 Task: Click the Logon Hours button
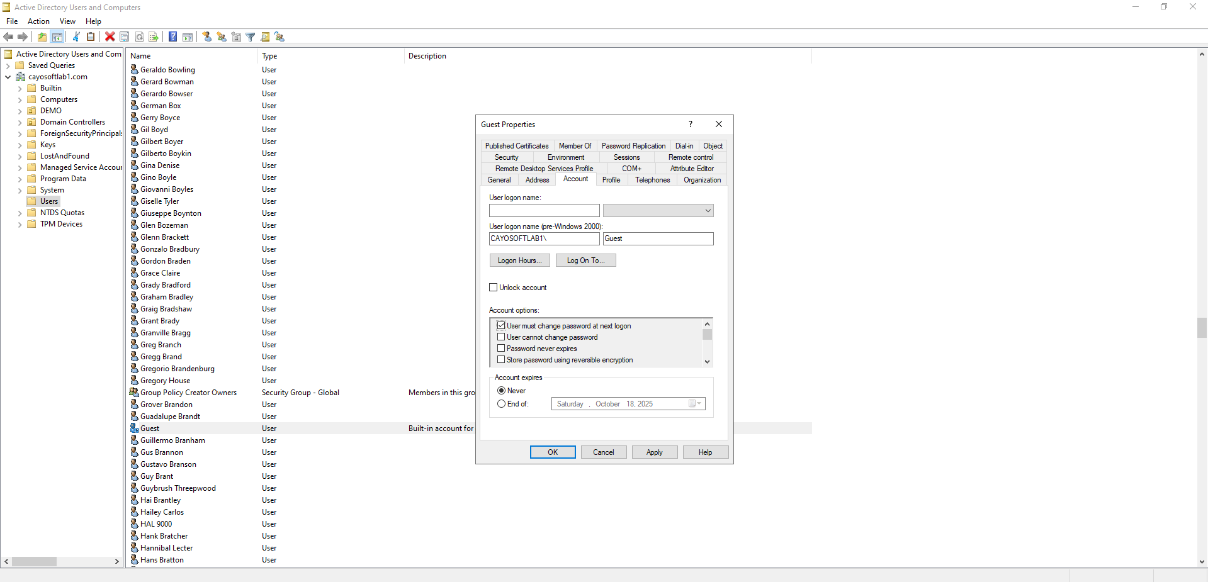pos(519,260)
